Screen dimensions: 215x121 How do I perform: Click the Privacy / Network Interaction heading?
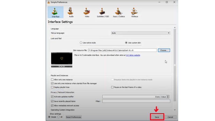[62, 92]
